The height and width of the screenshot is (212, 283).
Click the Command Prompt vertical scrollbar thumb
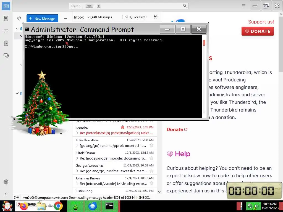204,43
